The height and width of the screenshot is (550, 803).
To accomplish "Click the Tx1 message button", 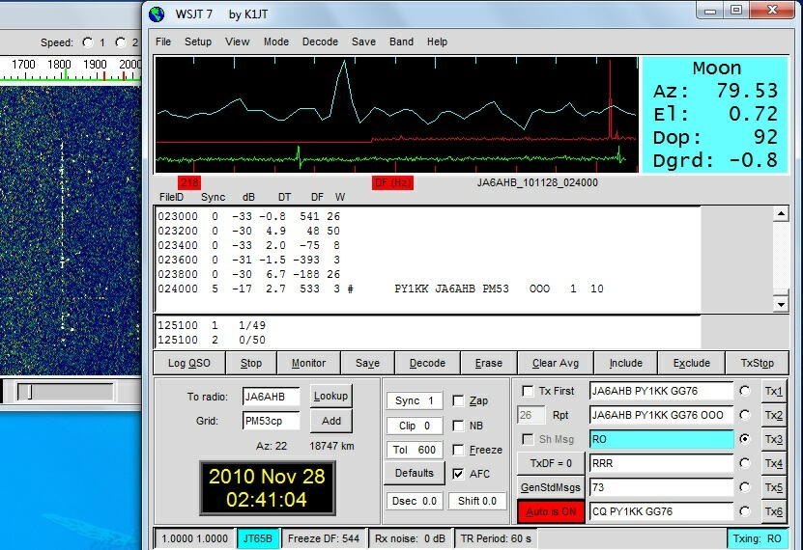I will 773,391.
